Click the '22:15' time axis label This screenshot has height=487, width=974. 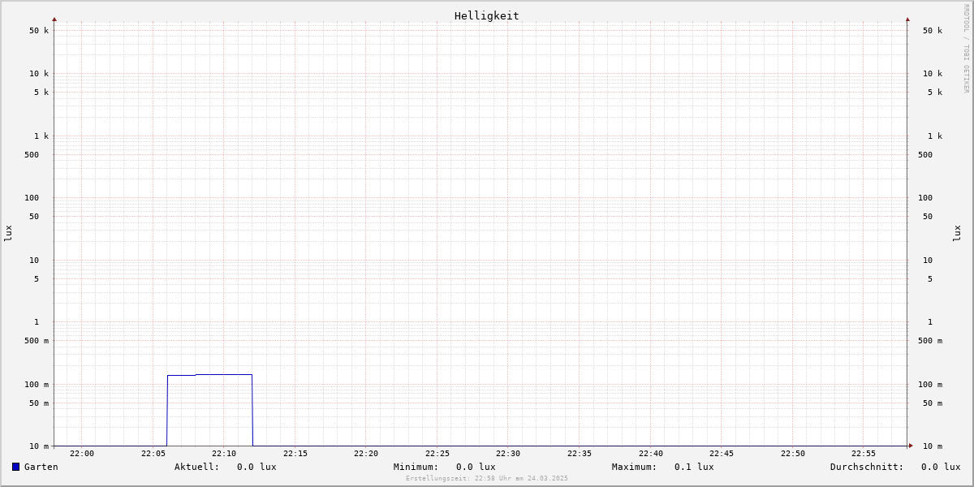coord(295,454)
